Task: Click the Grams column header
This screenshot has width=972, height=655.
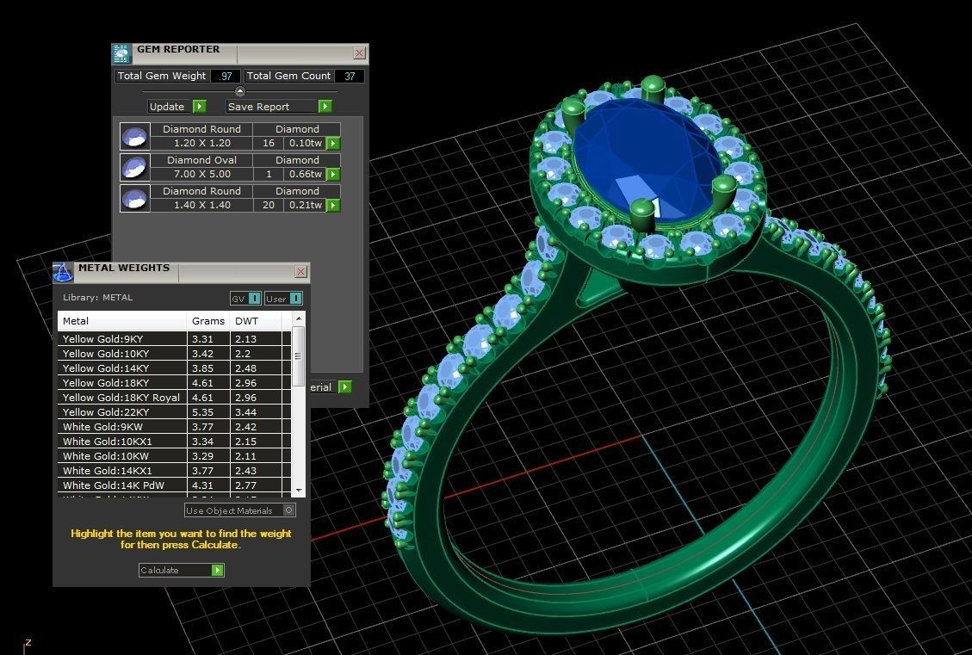Action: pos(208,321)
